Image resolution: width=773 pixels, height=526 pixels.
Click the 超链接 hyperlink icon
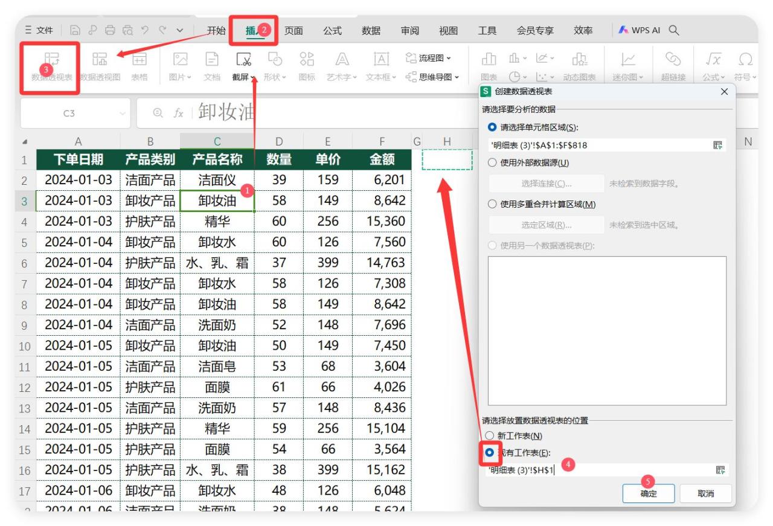click(x=672, y=59)
